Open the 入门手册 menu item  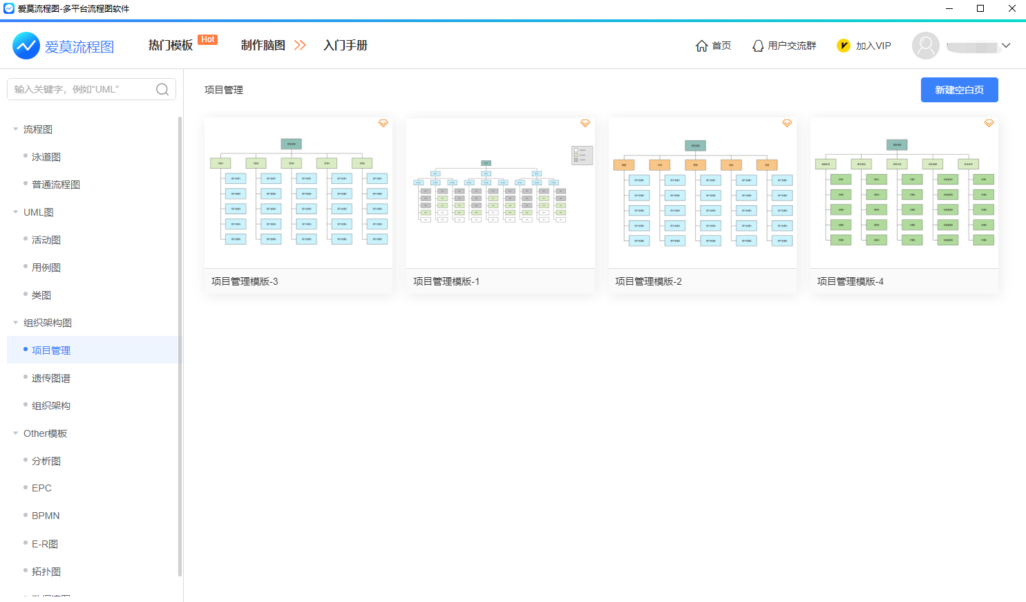[x=345, y=46]
